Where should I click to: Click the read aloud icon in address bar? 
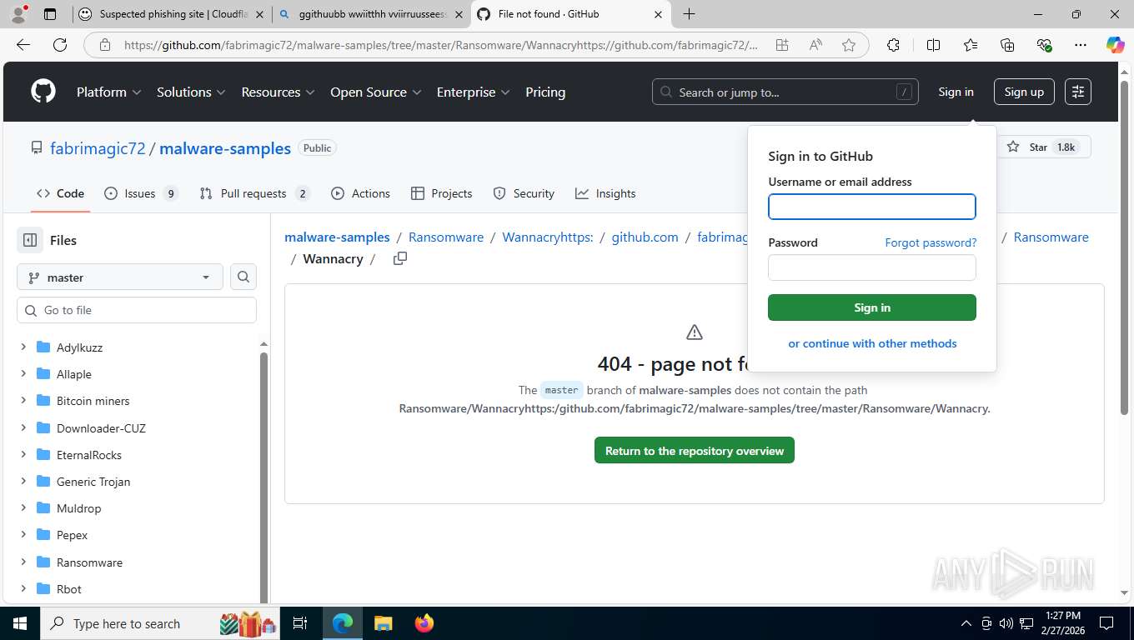click(x=815, y=45)
